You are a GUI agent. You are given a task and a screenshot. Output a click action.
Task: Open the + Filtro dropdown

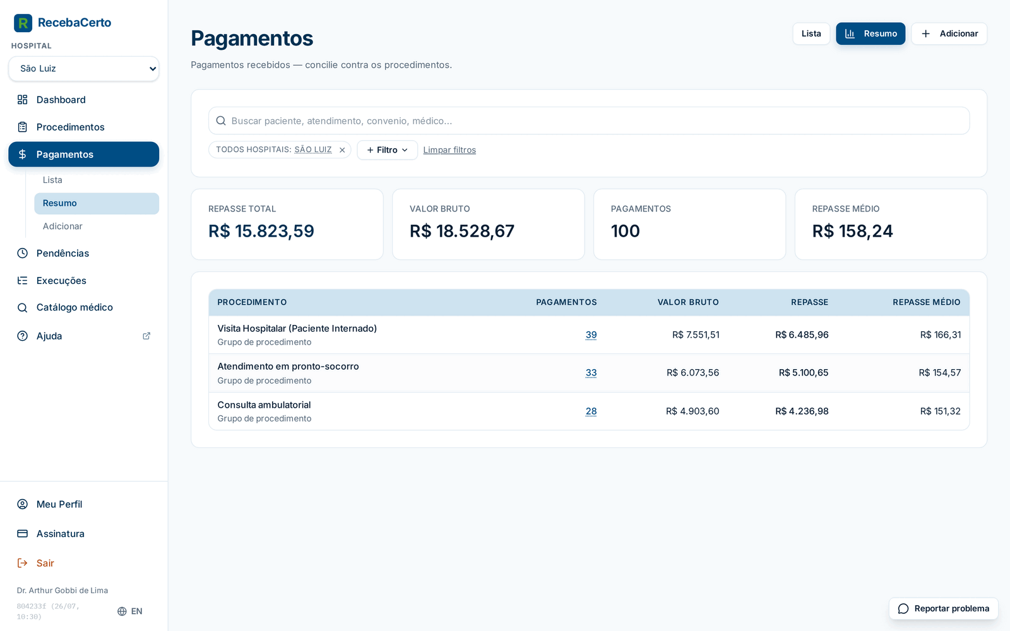tap(387, 150)
